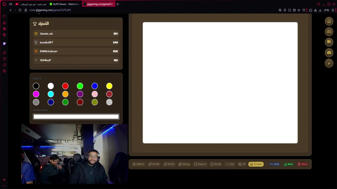Open the Opera menu logo

4,4
